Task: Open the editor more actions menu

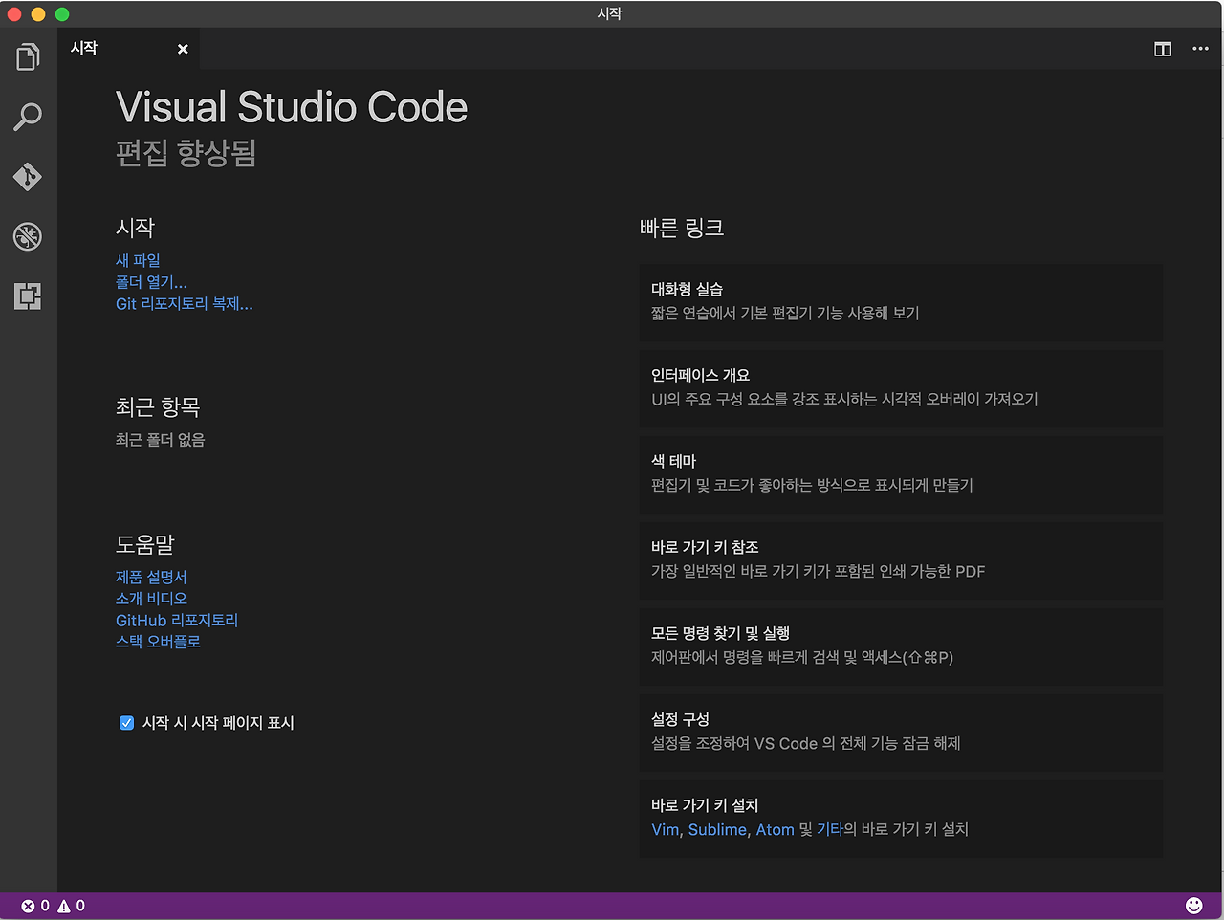Action: click(x=1200, y=49)
